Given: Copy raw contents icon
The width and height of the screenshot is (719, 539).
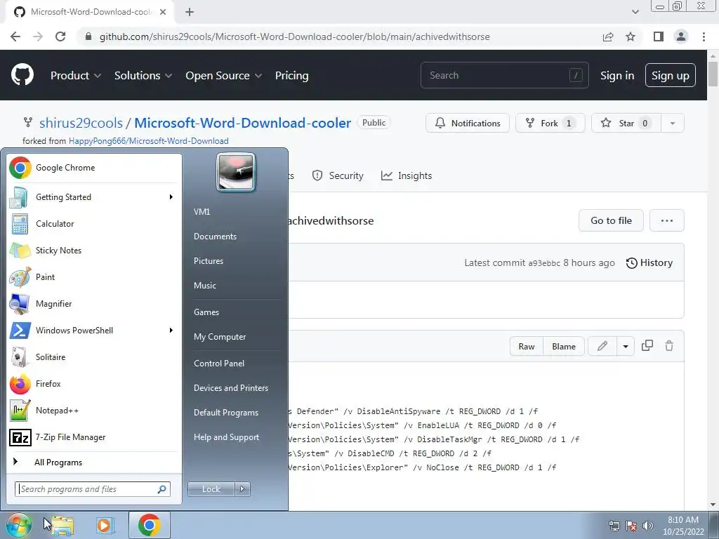Looking at the screenshot, I should pyautogui.click(x=647, y=345).
